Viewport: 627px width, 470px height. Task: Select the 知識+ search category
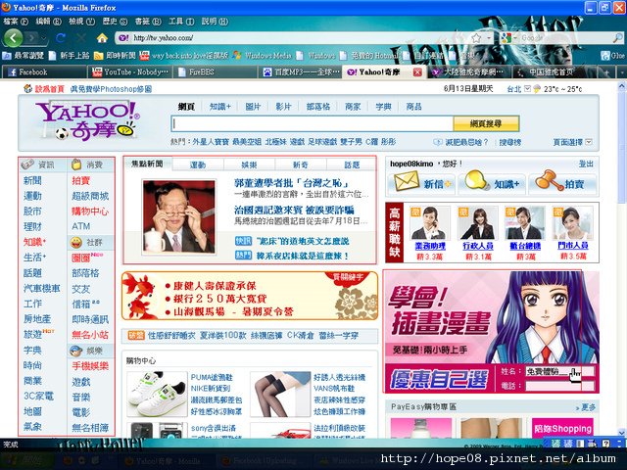click(x=219, y=107)
